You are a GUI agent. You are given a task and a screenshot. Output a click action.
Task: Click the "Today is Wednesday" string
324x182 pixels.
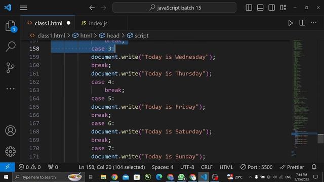[175, 57]
